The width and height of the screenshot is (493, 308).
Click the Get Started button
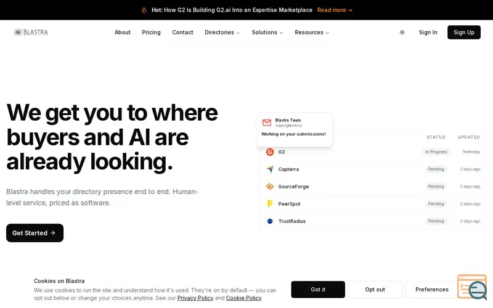click(x=35, y=233)
